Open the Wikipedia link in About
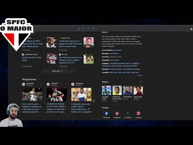The width and height of the screenshot is (193, 145). 111,46
